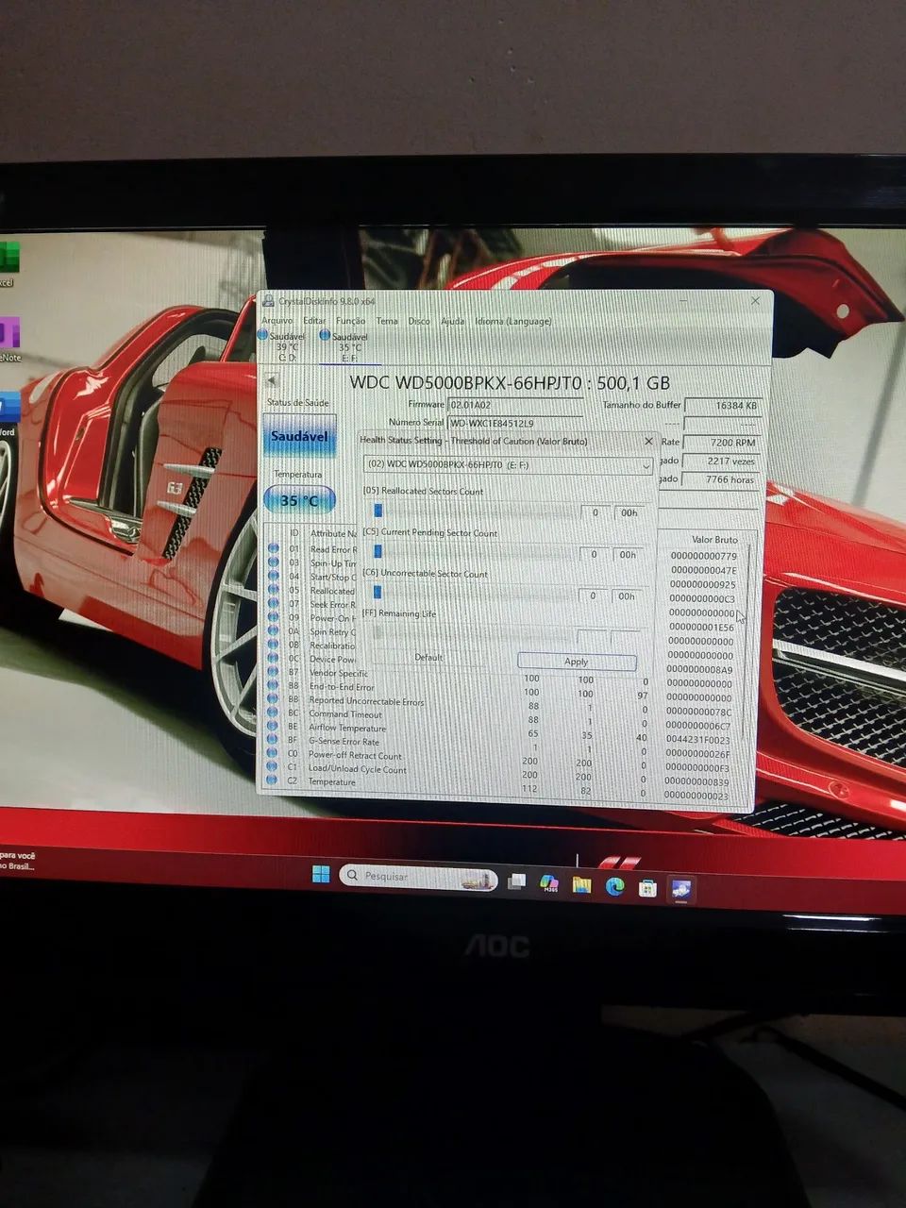Click the taskbar Pesquisar search box
This screenshot has width=906, height=1208.
point(418,877)
